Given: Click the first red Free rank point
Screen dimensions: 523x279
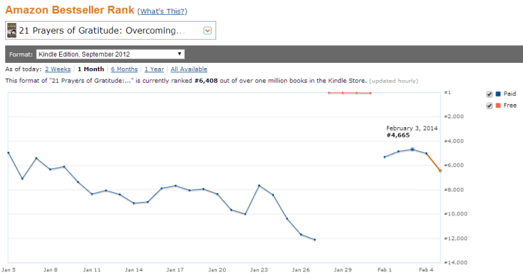Looking at the screenshot, I should [329, 93].
